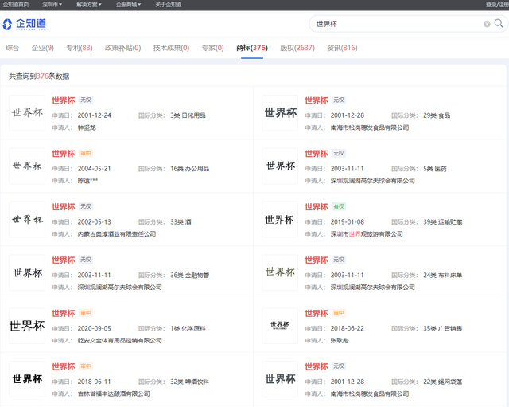Click applicant 深圳市世界观旅游有限公司
This screenshot has height=407, width=509.
point(367,233)
